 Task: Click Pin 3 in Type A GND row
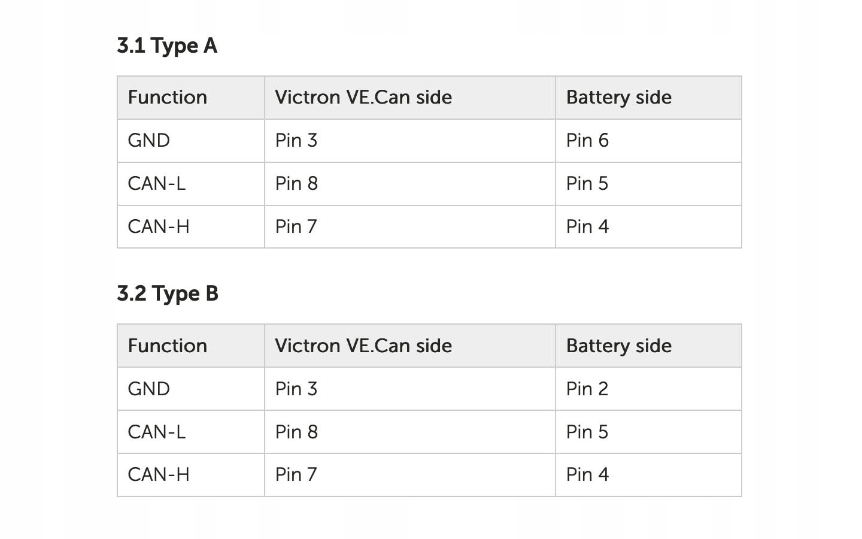(x=296, y=140)
